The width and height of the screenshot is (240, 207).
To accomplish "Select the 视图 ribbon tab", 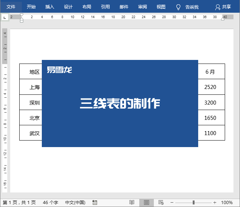I will pyautogui.click(x=161, y=7).
